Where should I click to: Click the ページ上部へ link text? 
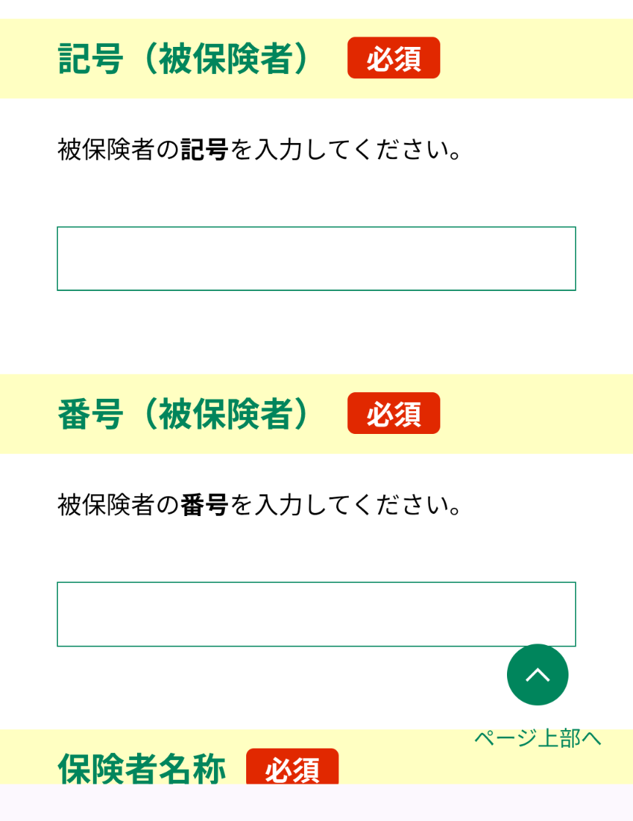click(x=537, y=738)
